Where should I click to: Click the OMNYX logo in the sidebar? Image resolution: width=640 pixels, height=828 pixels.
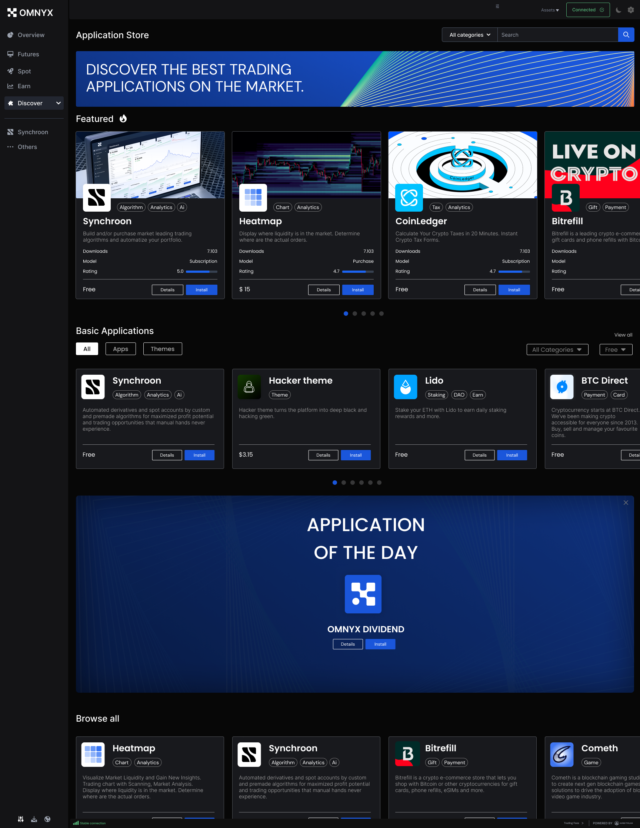(30, 13)
